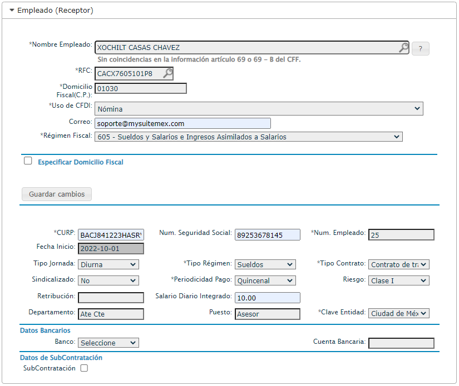Click the Num. Seguridad Social field
This screenshot has width=459, height=386.
point(267,235)
